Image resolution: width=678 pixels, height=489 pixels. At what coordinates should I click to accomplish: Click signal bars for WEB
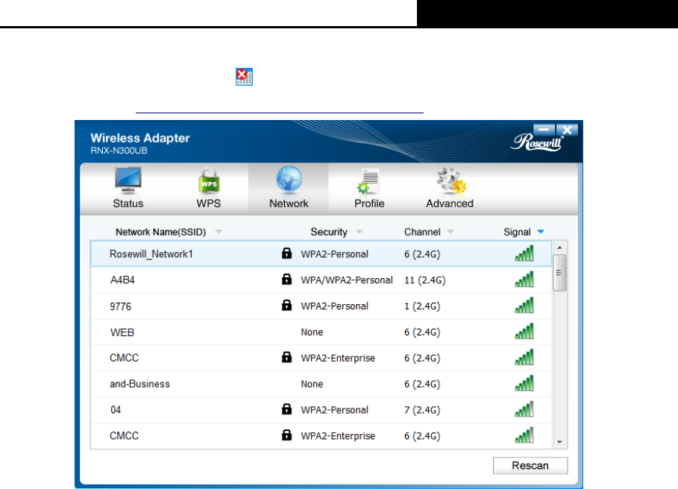click(524, 331)
